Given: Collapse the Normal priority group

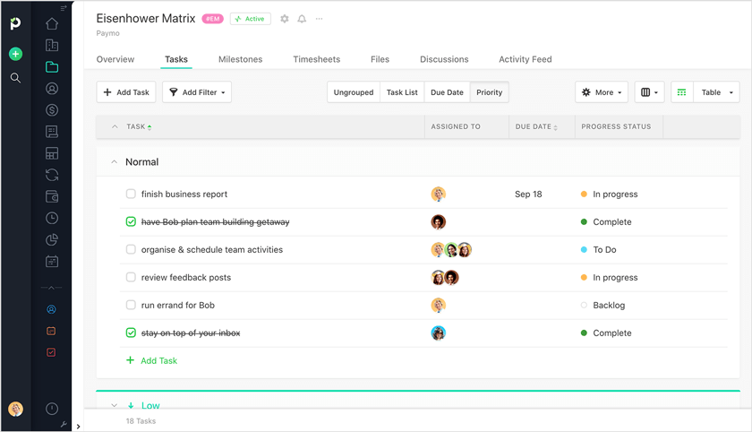Looking at the screenshot, I should pyautogui.click(x=115, y=162).
